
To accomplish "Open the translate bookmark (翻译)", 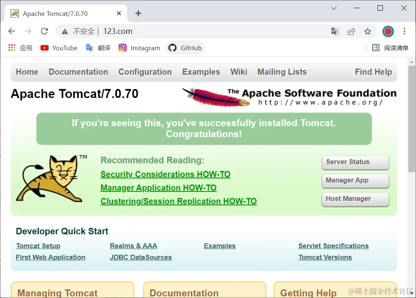I will point(98,48).
